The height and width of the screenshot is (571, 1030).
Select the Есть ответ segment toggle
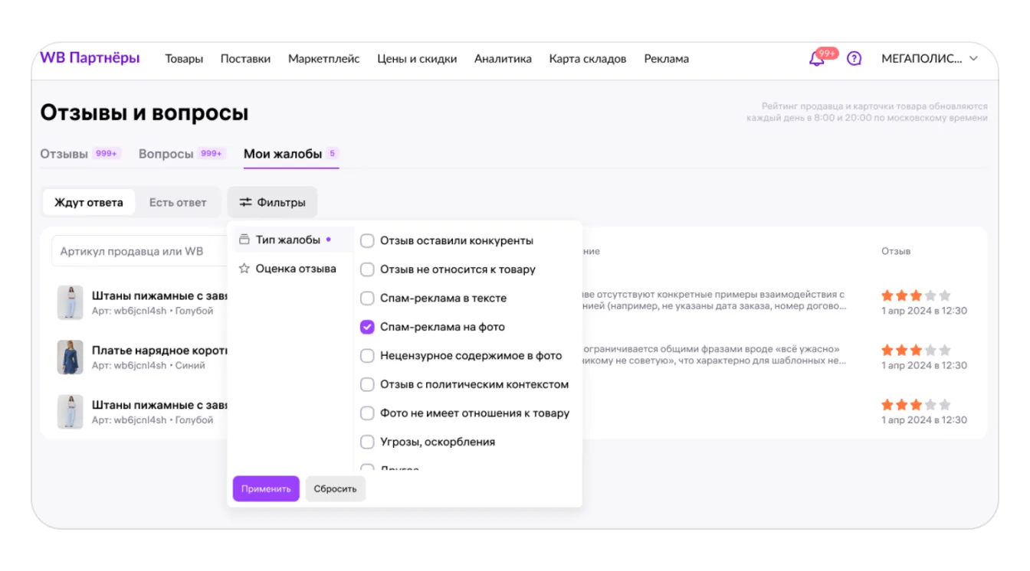[178, 203]
